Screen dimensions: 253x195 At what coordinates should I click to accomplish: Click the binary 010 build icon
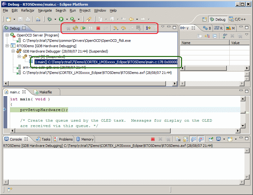click(x=38, y=19)
